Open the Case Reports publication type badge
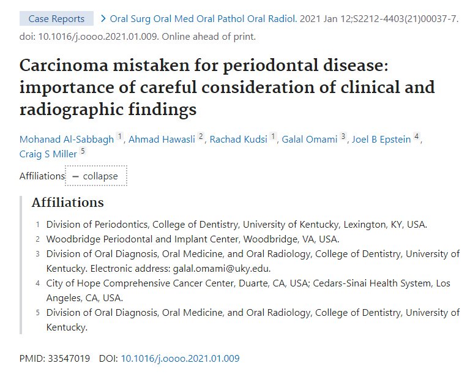 56,18
